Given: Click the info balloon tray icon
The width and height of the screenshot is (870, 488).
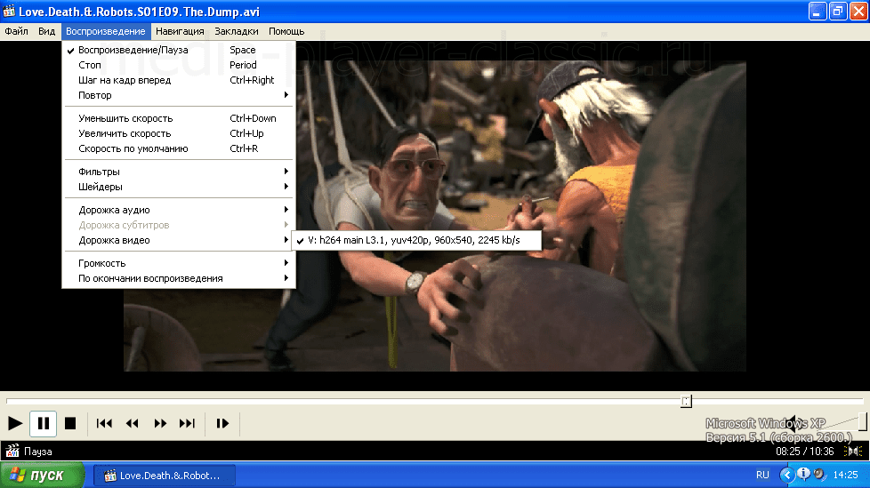Looking at the screenshot, I should (x=803, y=474).
